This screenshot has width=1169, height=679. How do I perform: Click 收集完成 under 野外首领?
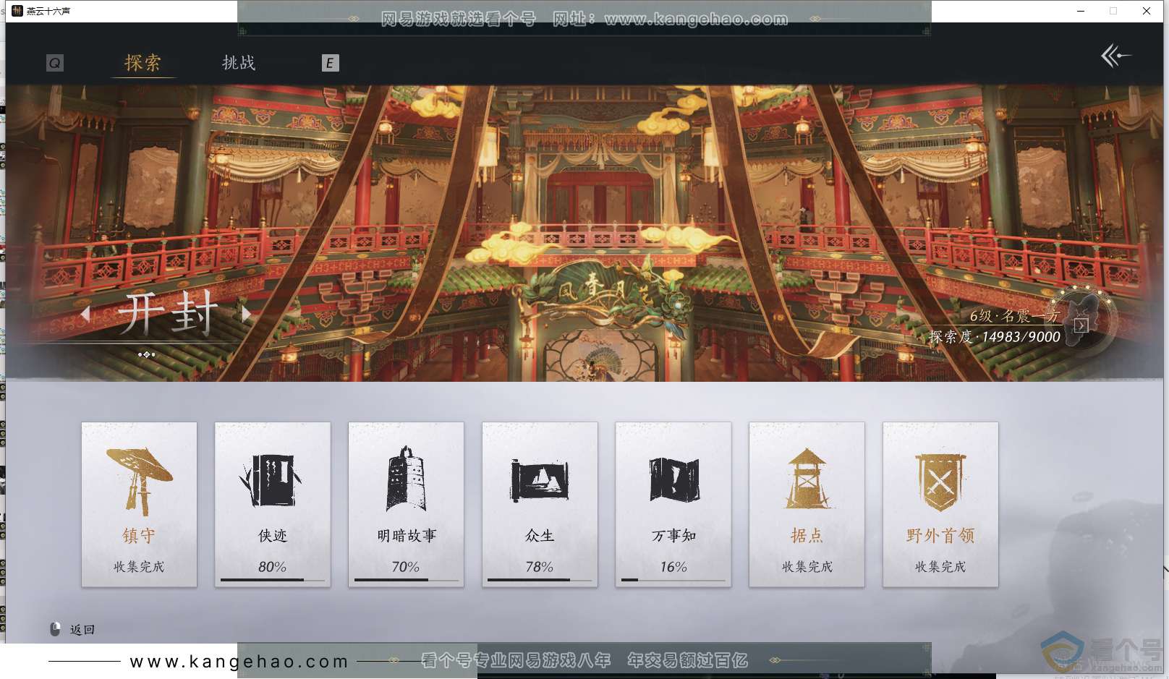[940, 567]
